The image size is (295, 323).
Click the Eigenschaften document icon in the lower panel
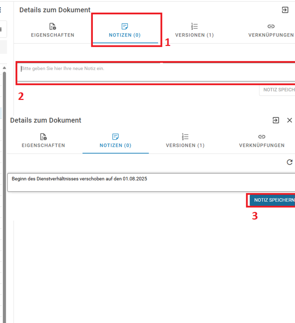tap(44, 137)
